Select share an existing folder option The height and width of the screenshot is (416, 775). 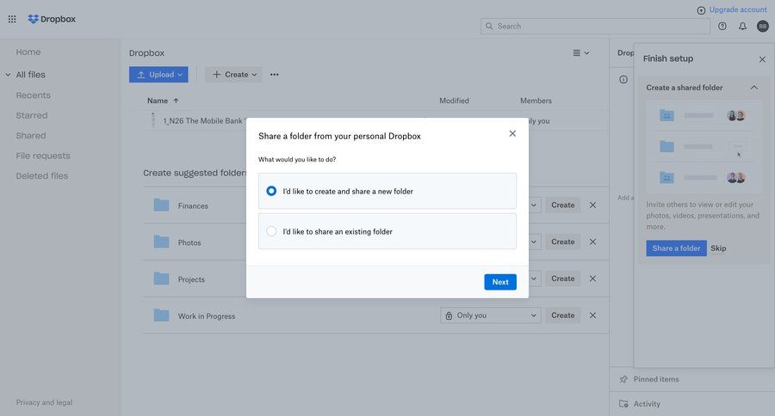387,231
